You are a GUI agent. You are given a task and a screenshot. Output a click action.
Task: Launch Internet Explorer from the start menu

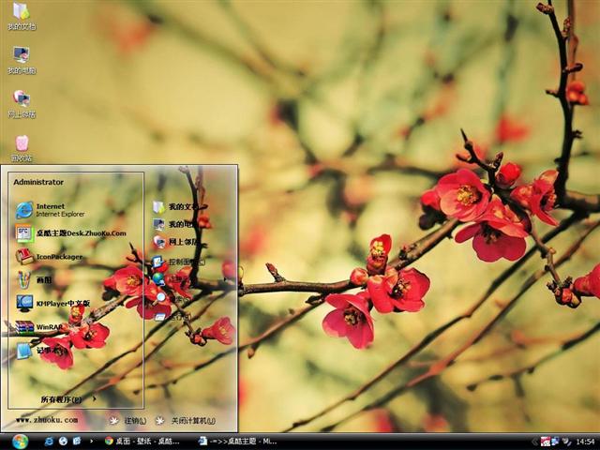pyautogui.click(x=51, y=210)
